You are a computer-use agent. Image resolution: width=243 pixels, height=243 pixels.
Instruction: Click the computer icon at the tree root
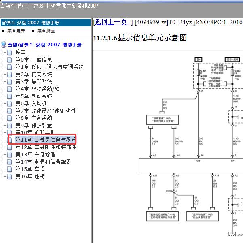3,45
